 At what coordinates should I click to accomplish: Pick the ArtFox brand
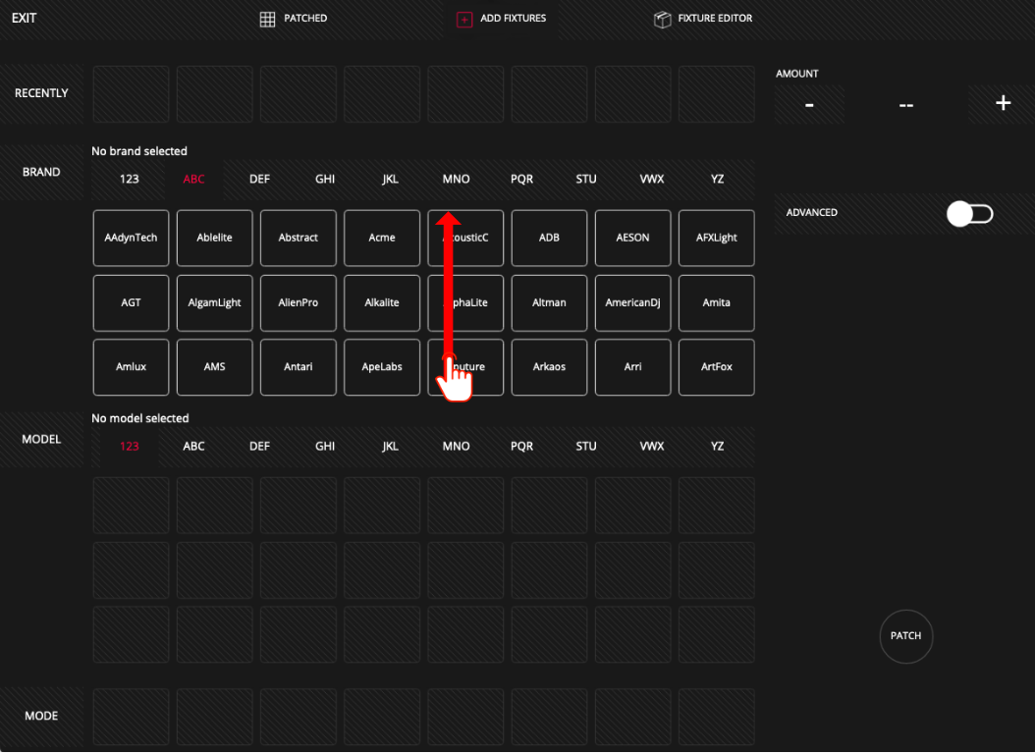(x=717, y=367)
